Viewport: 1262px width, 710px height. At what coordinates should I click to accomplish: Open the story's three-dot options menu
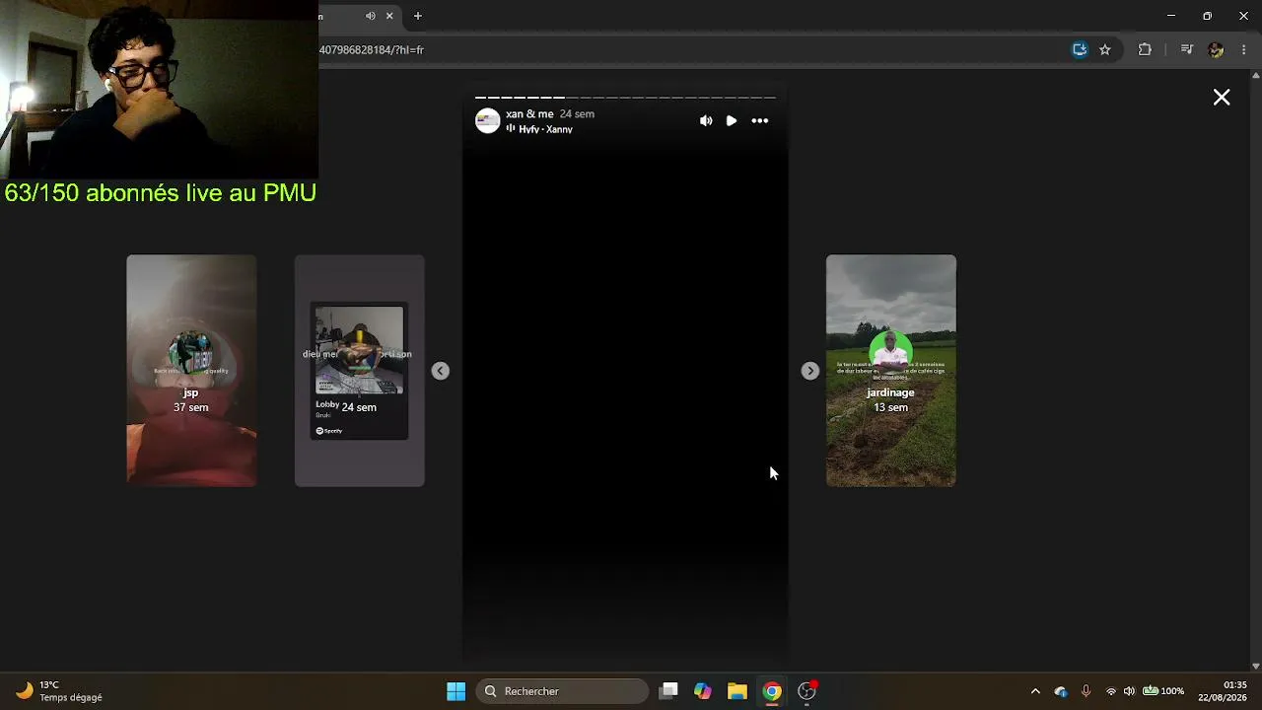point(760,120)
